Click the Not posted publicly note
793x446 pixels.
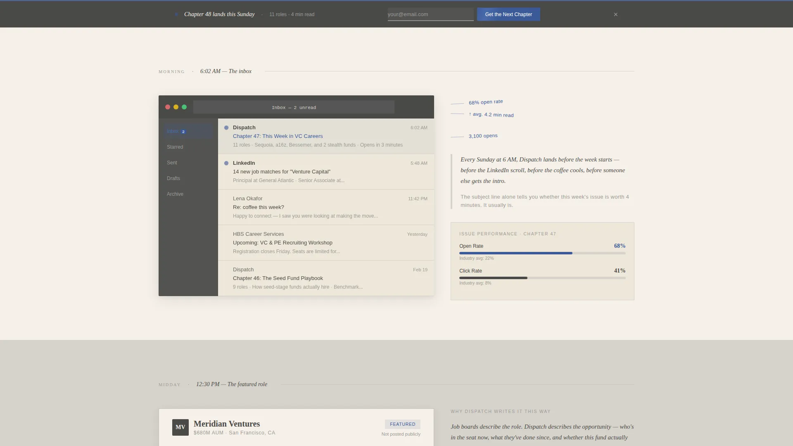click(x=401, y=434)
